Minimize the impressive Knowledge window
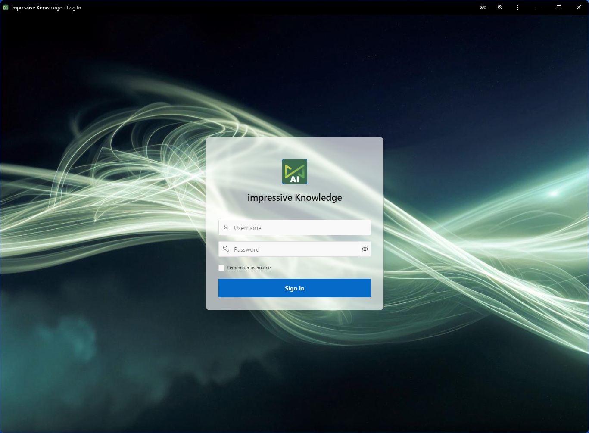Viewport: 589px width, 433px height. coord(539,7)
